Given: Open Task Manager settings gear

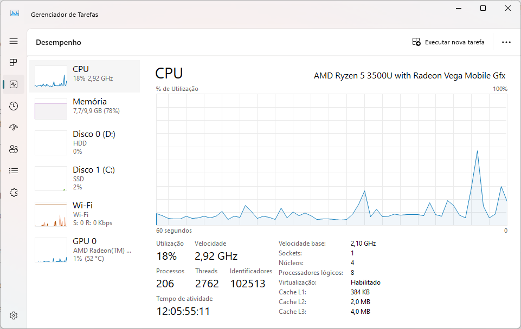Looking at the screenshot, I should 14,315.
